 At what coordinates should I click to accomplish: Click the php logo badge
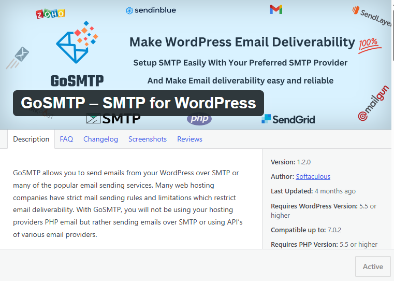click(199, 119)
